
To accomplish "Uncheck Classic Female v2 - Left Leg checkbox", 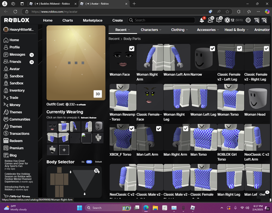I will point(239,48).
